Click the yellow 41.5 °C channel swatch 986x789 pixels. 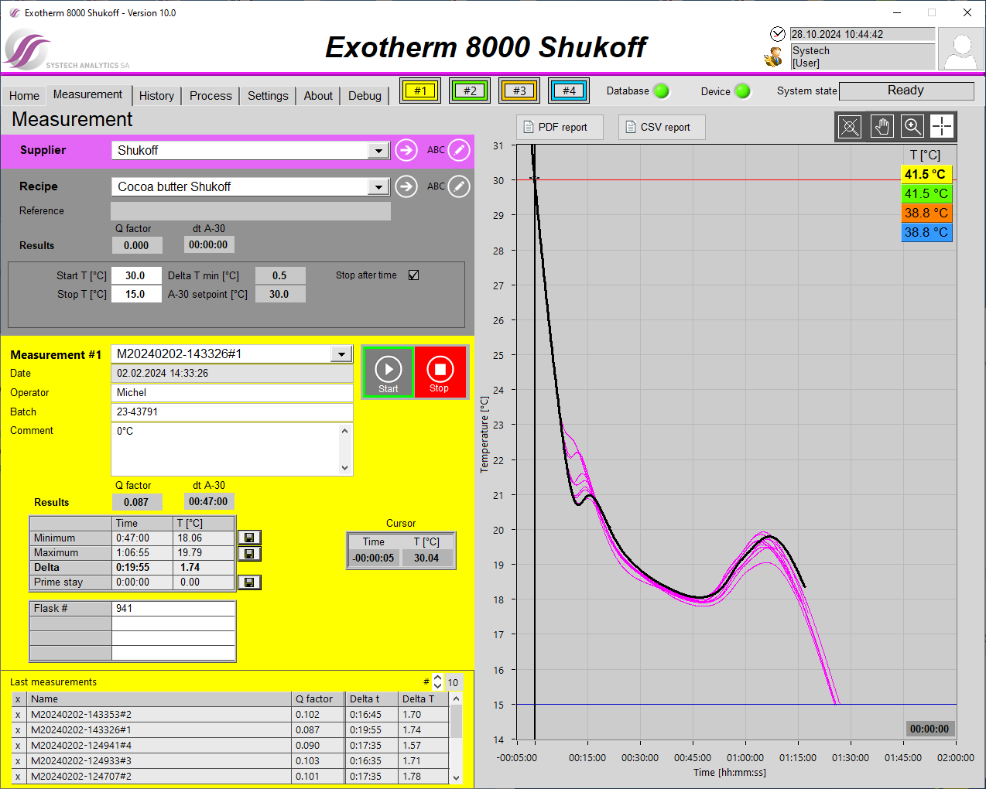(926, 175)
